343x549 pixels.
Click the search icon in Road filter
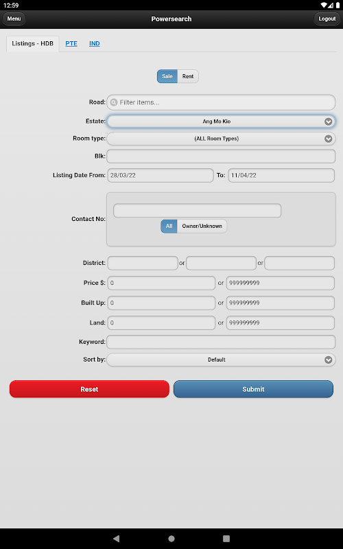(113, 102)
